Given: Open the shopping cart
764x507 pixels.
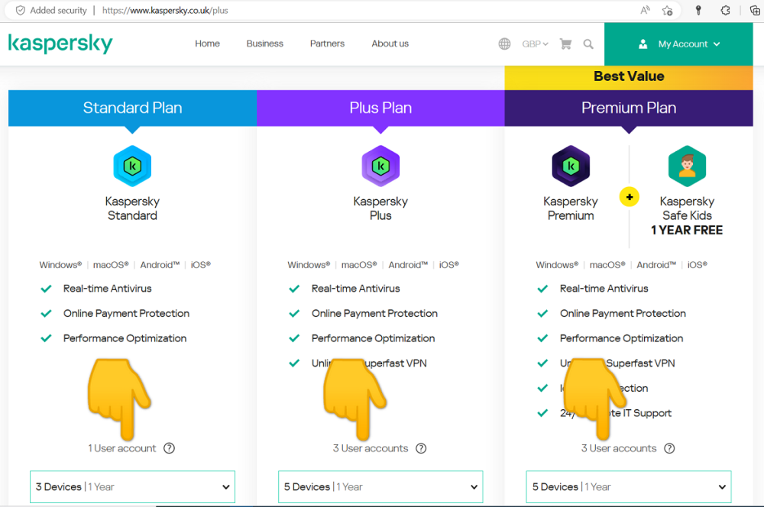Looking at the screenshot, I should coord(565,44).
